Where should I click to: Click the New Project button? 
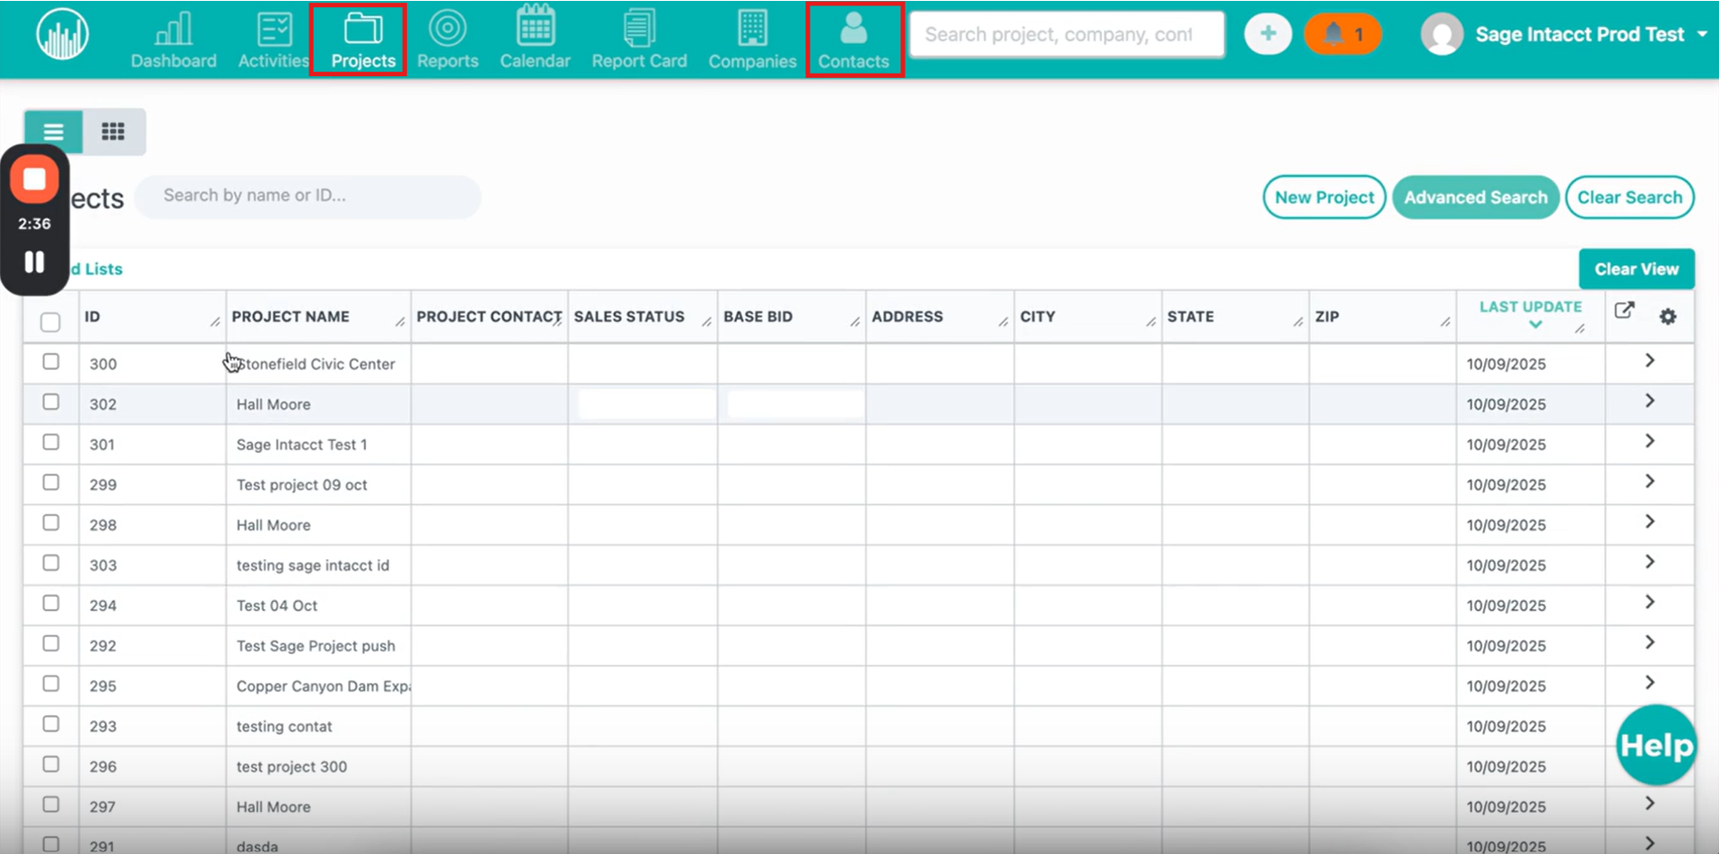click(1324, 197)
